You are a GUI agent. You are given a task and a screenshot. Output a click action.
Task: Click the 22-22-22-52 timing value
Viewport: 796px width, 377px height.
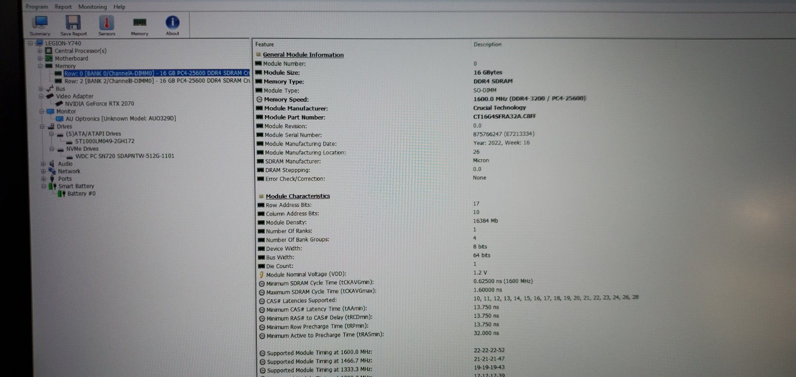489,350
